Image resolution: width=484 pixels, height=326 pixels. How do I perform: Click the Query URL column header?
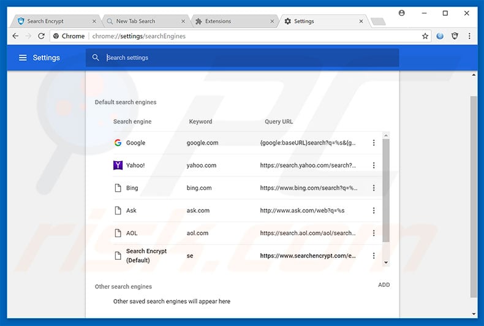coord(279,121)
